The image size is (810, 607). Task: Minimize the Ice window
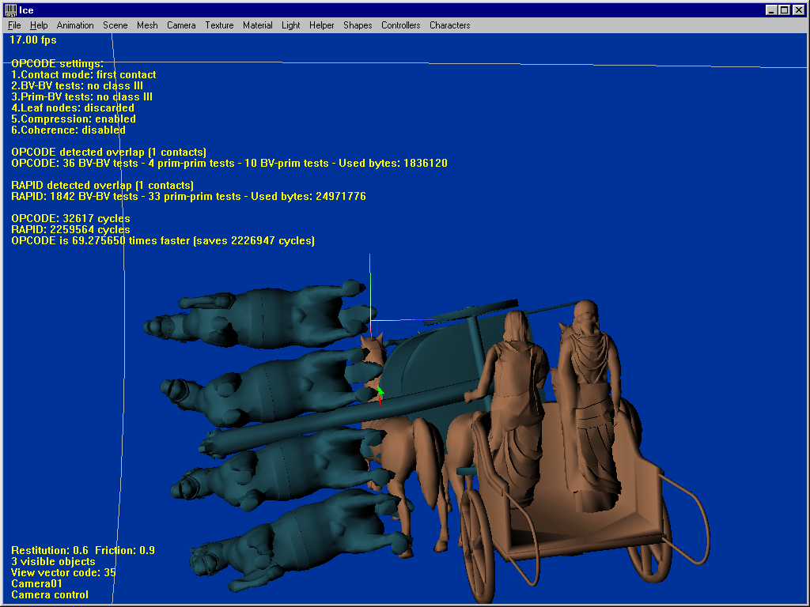[770, 9]
